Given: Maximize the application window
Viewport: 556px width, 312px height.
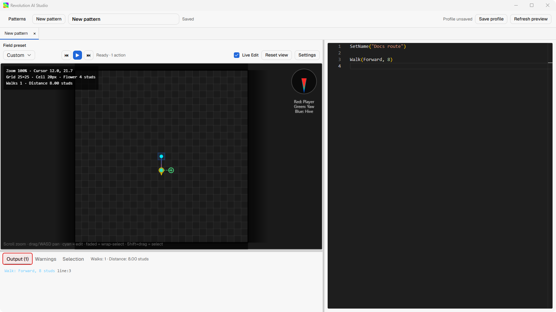Looking at the screenshot, I should pos(532,5).
